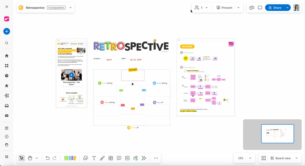Viewport: 305px width, 166px height.
Task: Pick the green sticky note idea
Action: coord(66,158)
